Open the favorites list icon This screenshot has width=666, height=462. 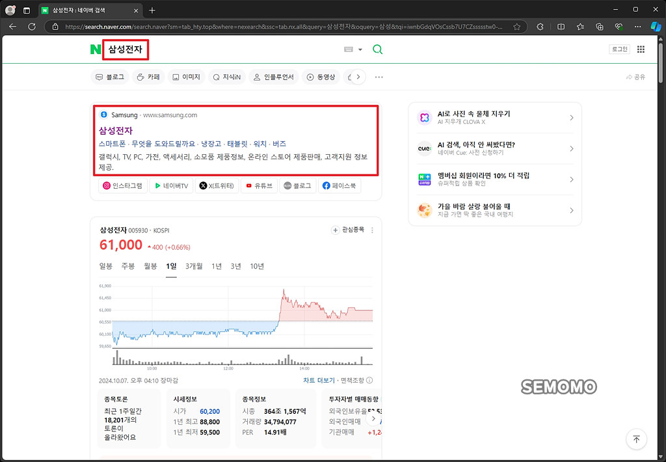tap(580, 27)
